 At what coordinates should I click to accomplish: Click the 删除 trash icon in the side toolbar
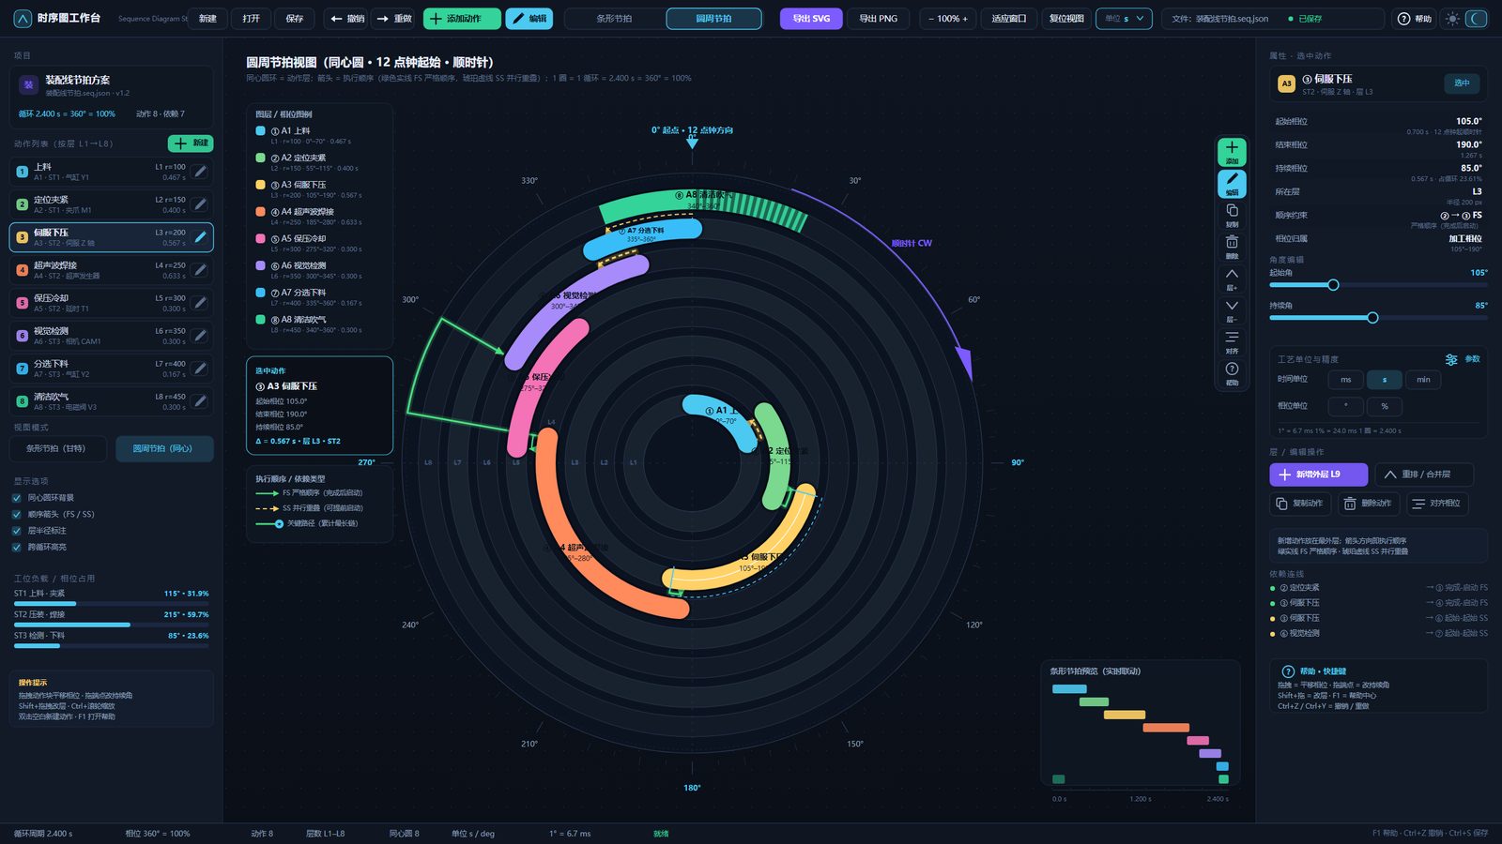pos(1232,247)
